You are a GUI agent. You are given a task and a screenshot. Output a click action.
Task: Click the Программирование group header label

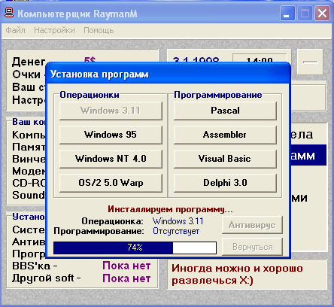(x=218, y=95)
